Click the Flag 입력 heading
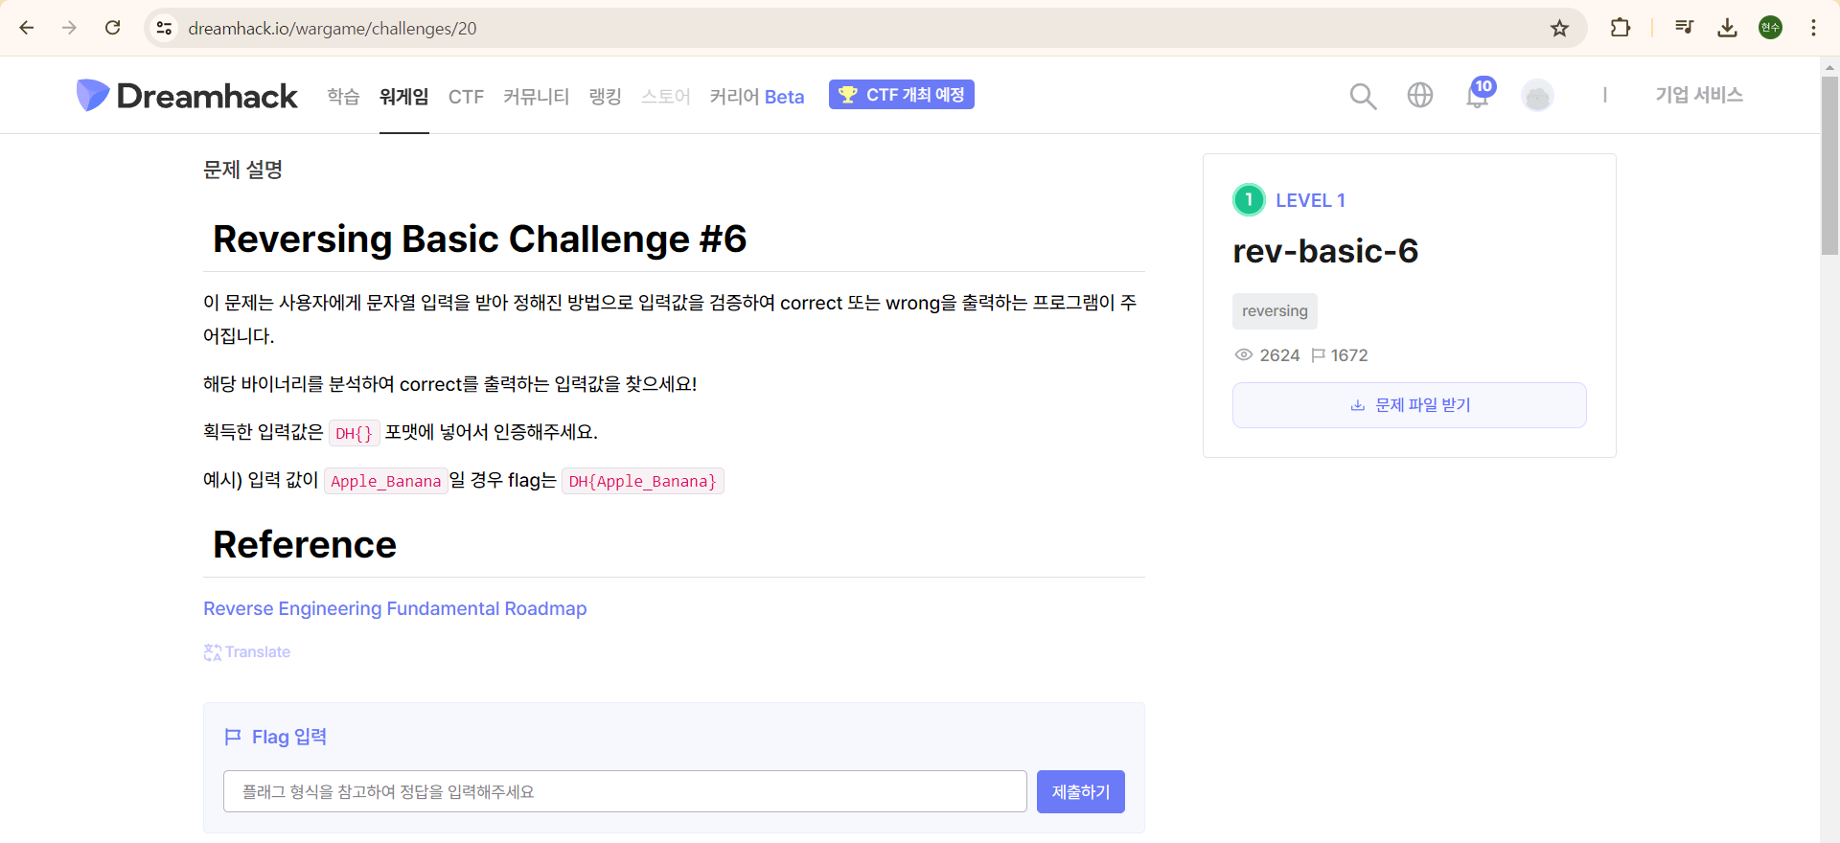Screen dimensions: 1840x843 pos(276,737)
